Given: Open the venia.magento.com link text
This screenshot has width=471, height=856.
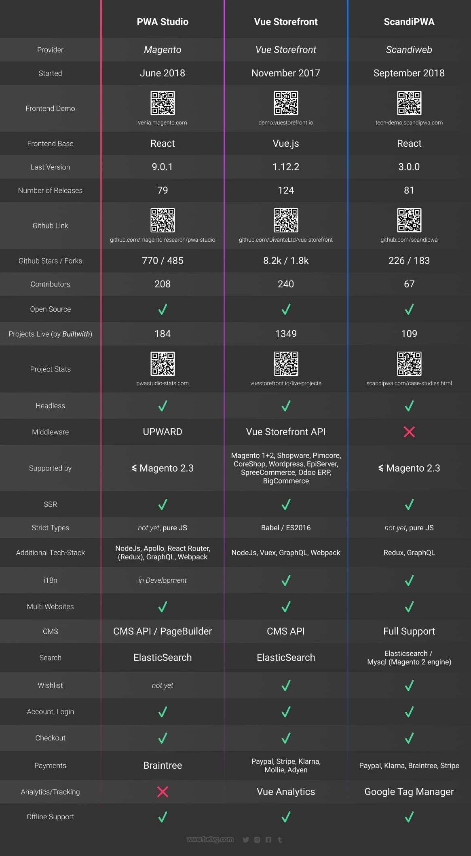Looking at the screenshot, I should pos(163,122).
